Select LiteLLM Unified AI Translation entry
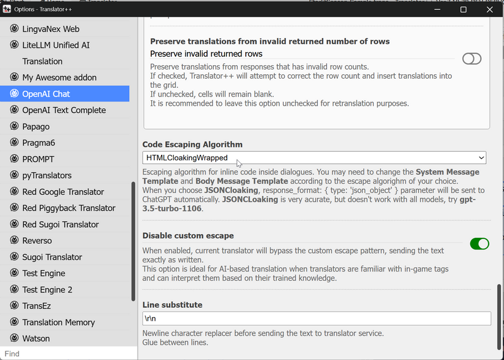The width and height of the screenshot is (504, 360). (x=56, y=45)
